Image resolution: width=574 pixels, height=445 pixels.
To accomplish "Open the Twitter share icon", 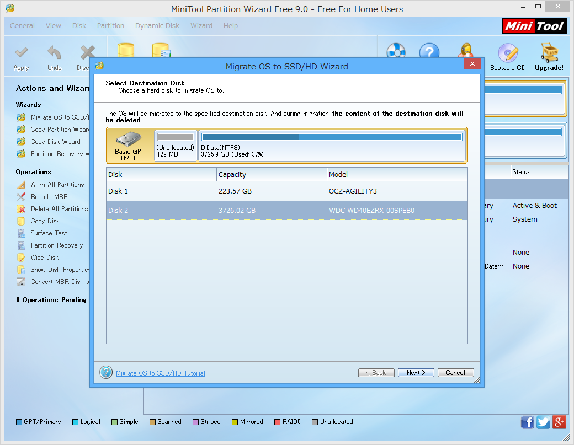I will 543,422.
